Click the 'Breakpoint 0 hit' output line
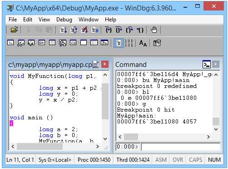 (x=146, y=110)
